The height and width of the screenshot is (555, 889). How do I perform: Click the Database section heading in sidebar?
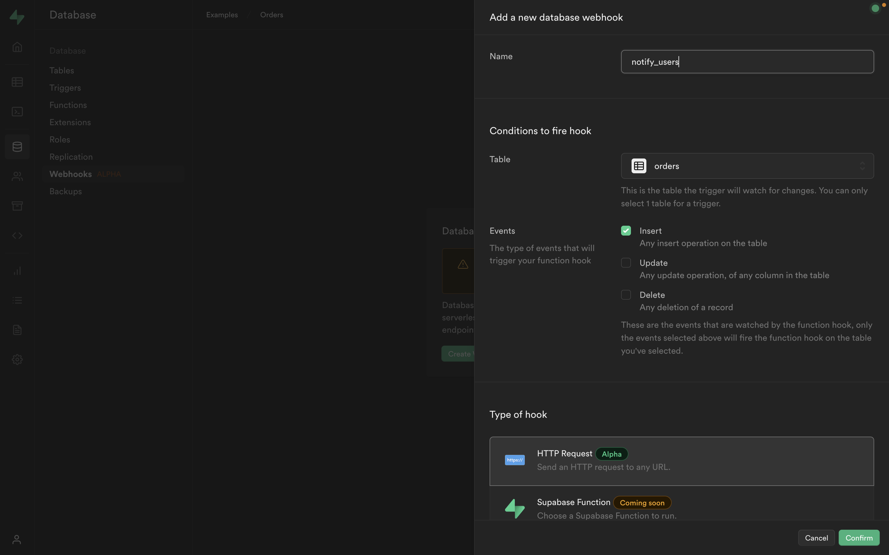pos(68,51)
